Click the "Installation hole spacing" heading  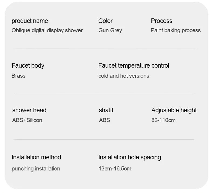click(x=130, y=157)
